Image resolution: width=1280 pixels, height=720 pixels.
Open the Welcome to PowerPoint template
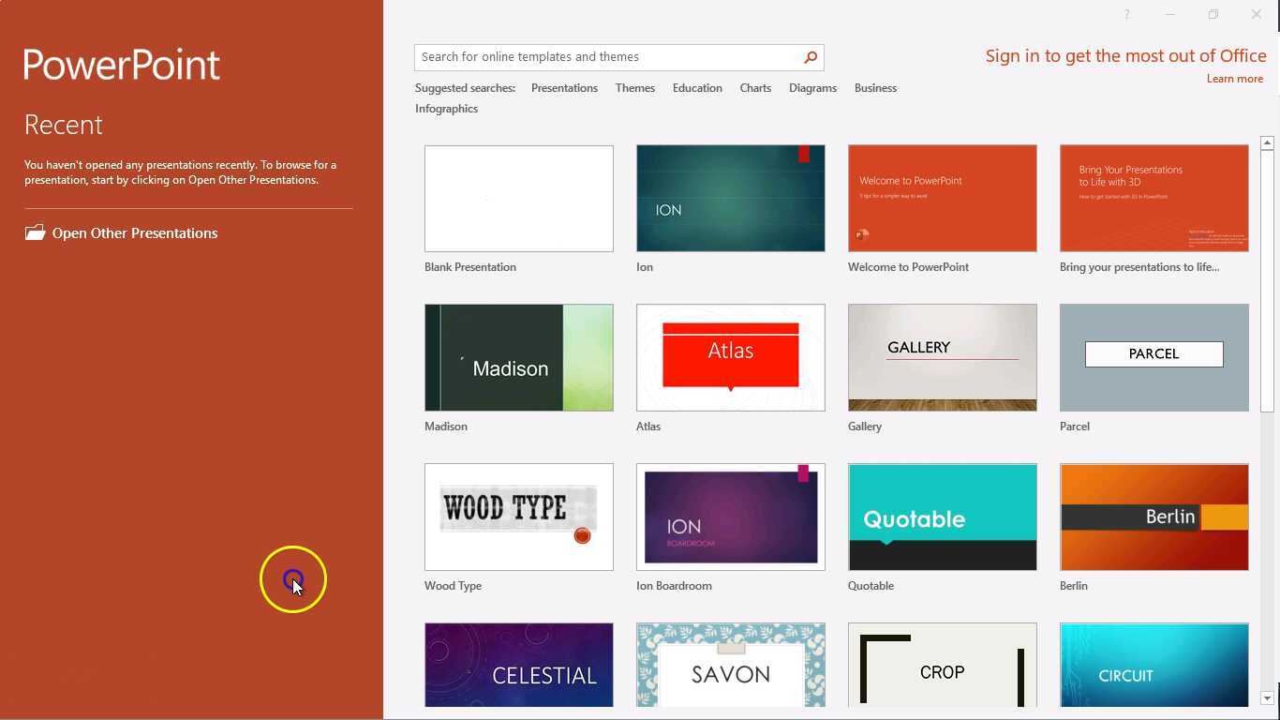(x=943, y=198)
